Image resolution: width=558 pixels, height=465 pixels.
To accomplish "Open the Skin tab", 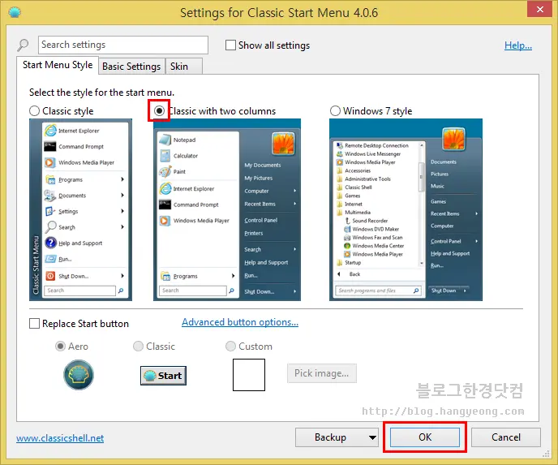I will 179,67.
